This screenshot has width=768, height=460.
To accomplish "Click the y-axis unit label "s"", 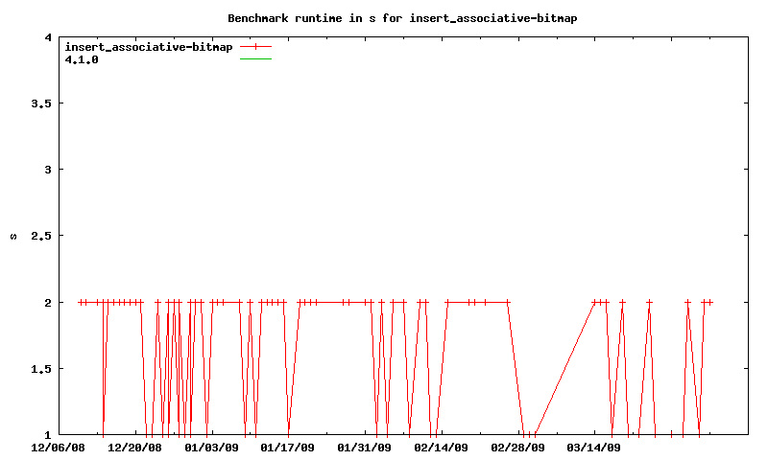I will (x=13, y=236).
